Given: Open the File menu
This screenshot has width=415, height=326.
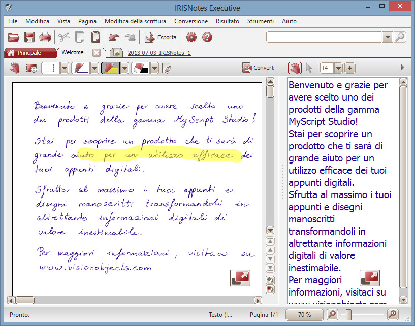Looking at the screenshot, I should click(x=13, y=21).
